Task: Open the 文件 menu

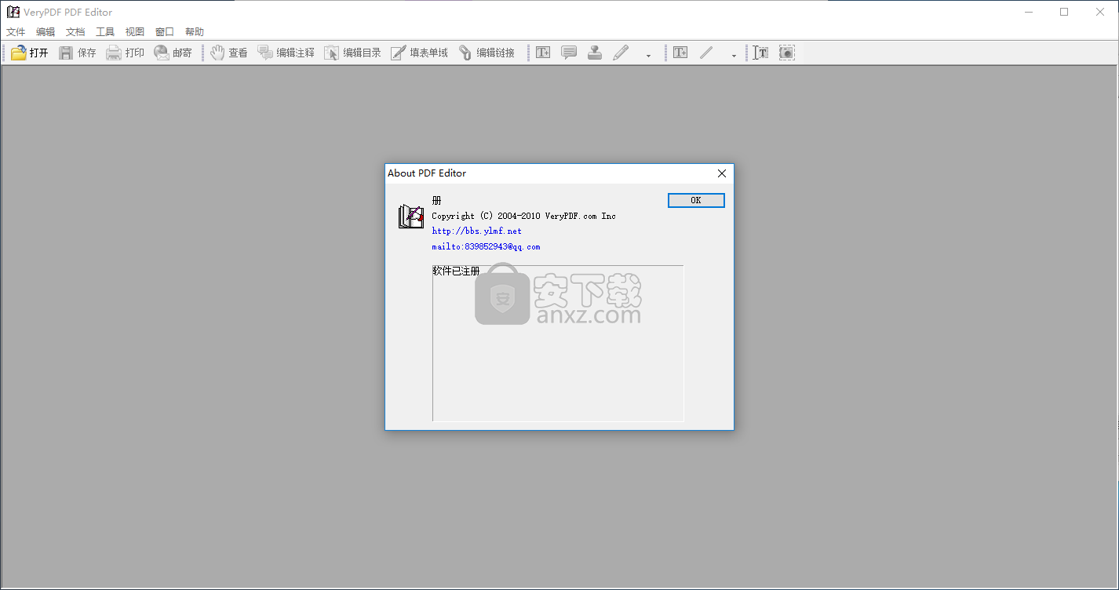Action: coord(16,32)
